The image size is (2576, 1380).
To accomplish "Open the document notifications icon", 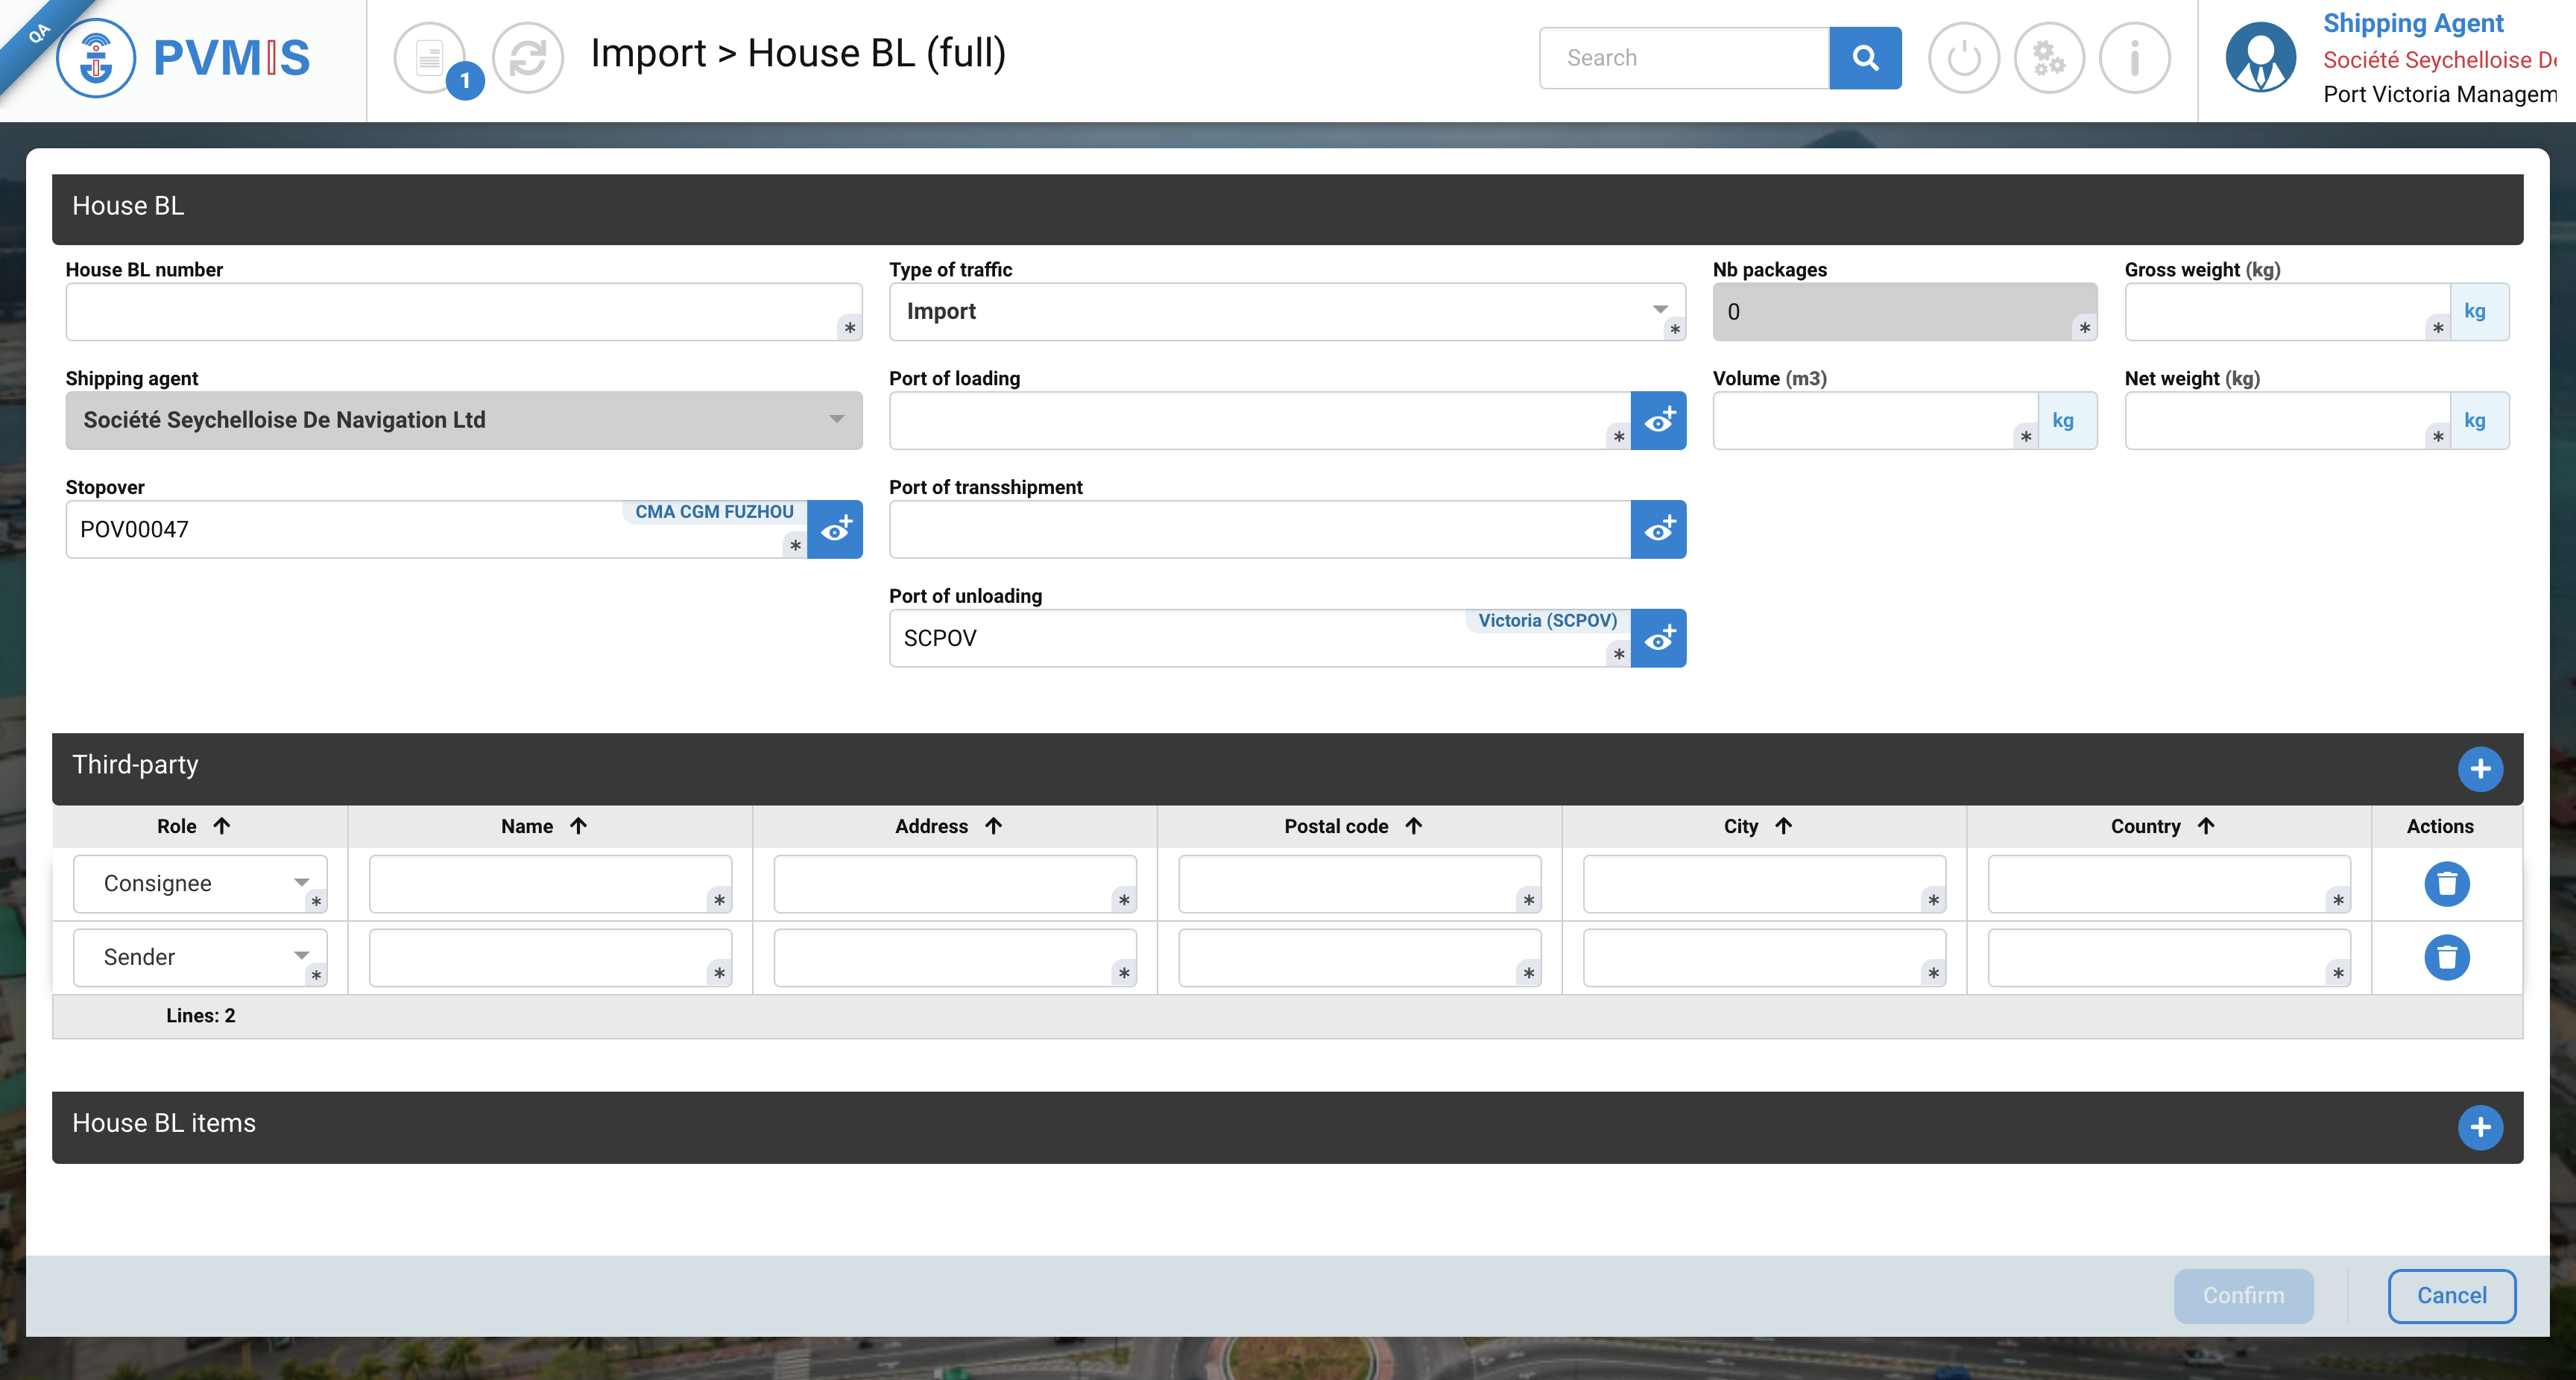I will 430,58.
